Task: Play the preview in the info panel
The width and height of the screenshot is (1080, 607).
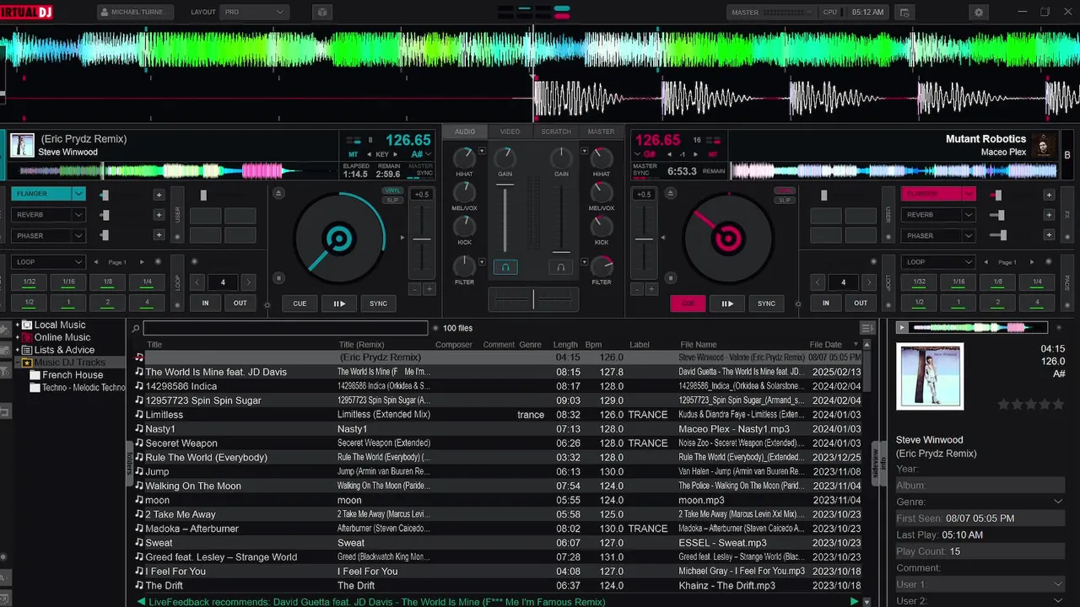Action: [902, 327]
